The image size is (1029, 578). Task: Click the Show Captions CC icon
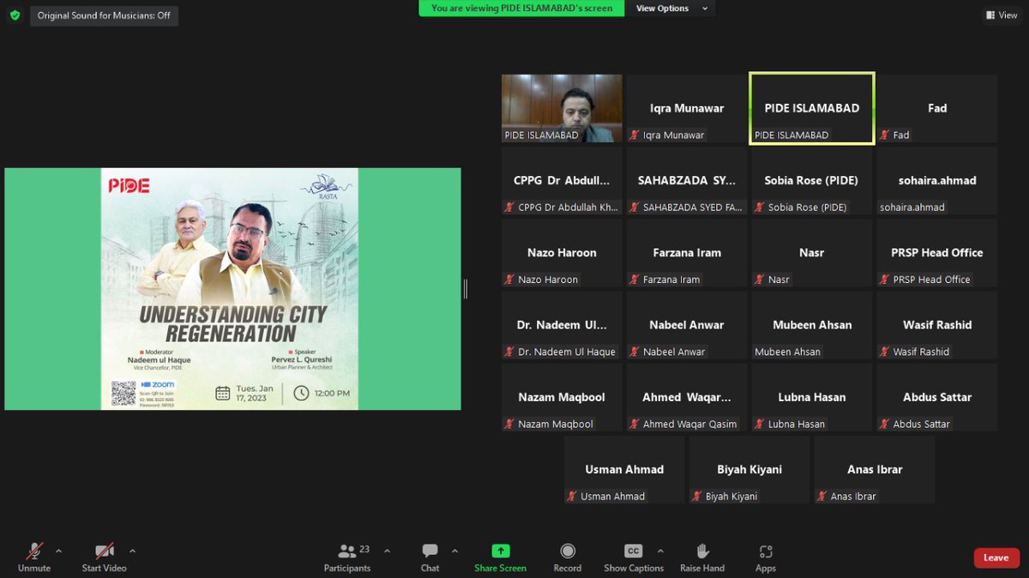(634, 551)
